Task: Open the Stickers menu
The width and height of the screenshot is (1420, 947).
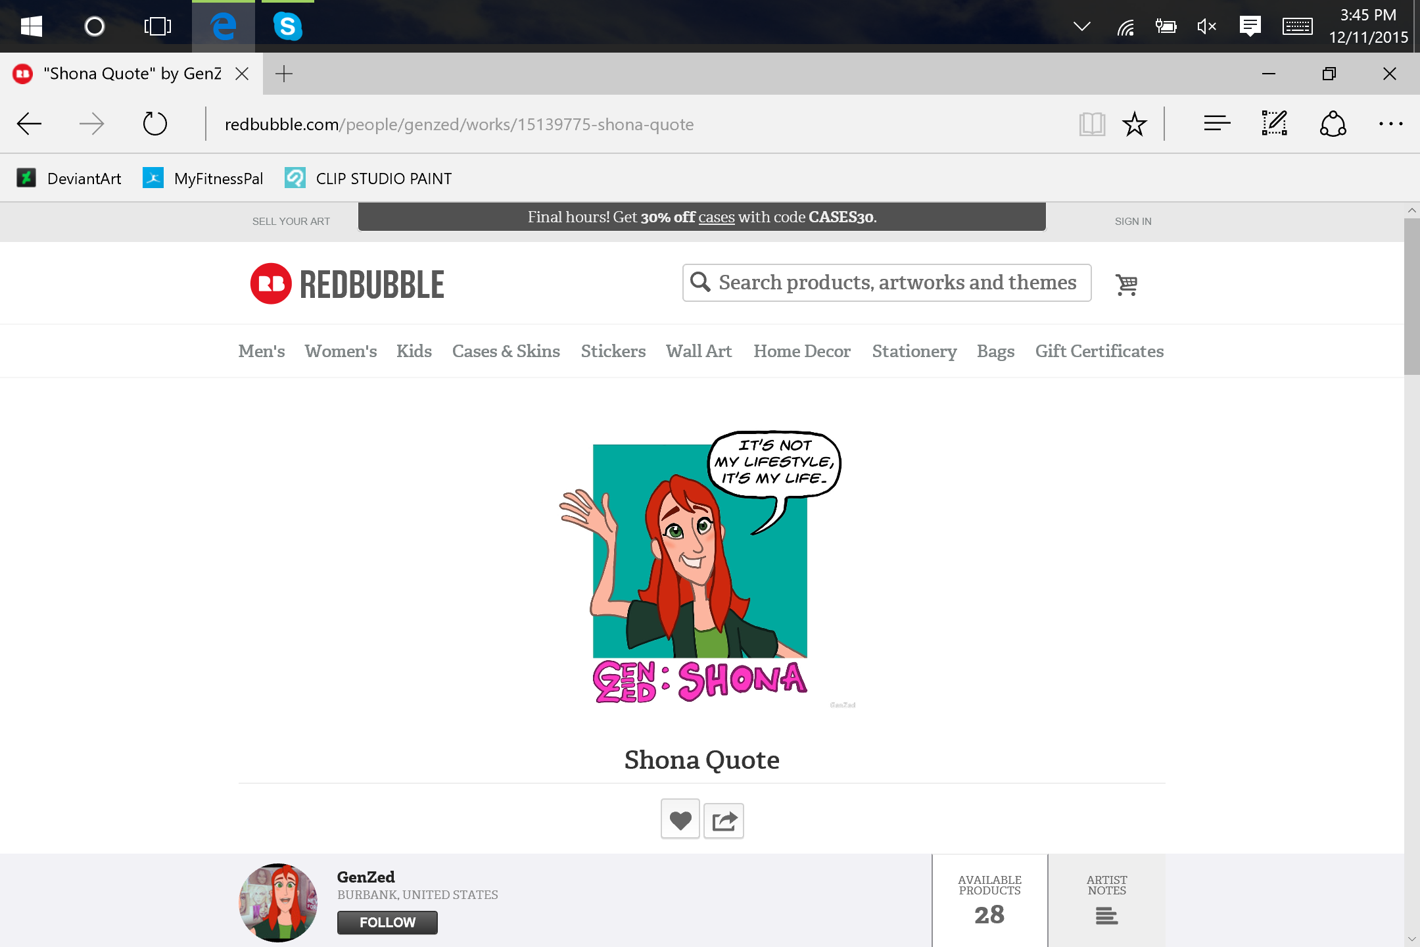Action: coord(613,351)
